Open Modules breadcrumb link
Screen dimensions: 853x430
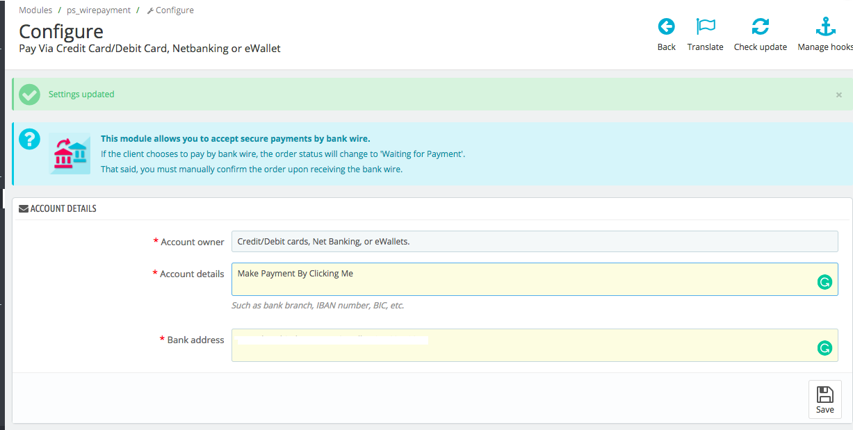click(35, 10)
